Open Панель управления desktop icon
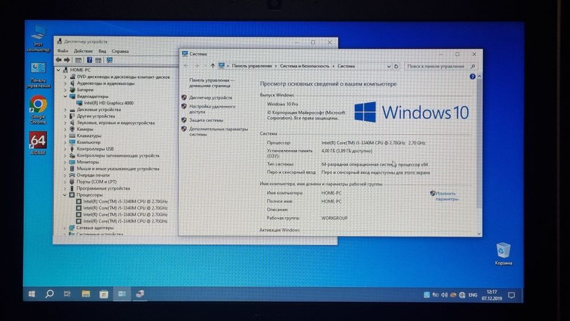This screenshot has width=570, height=321. 38,75
